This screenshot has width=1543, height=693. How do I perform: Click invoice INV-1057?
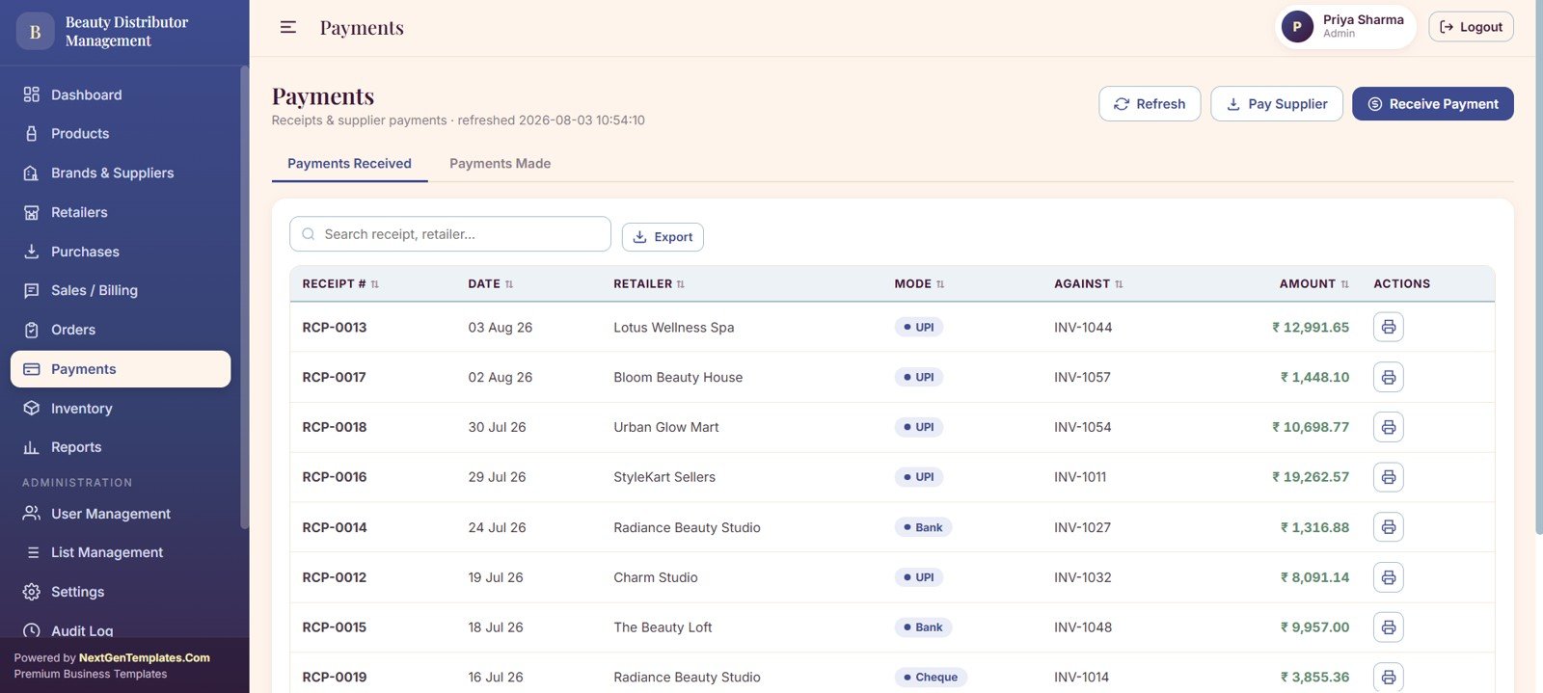coord(1082,378)
